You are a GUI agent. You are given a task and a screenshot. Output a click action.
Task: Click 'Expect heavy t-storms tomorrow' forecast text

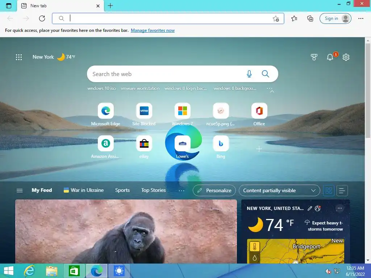click(x=325, y=226)
